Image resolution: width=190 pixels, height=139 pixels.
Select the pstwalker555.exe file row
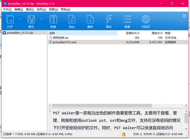click(x=118, y=42)
